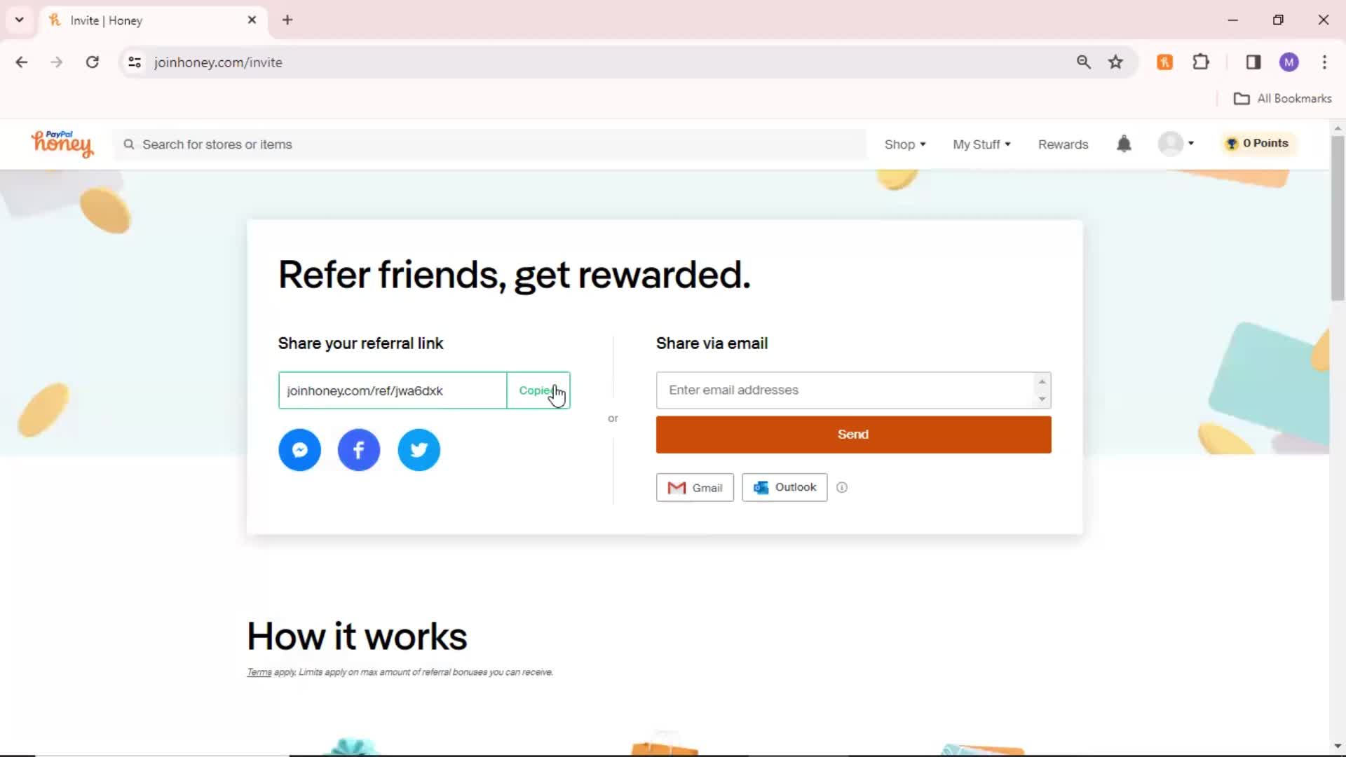Click the PayPal Honey logo
The width and height of the screenshot is (1346, 757).
point(62,143)
